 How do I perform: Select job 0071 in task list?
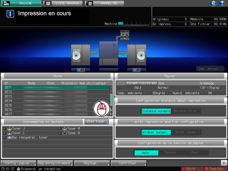[x=56, y=87]
